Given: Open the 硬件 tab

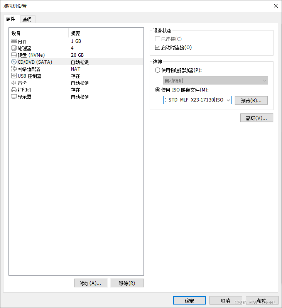Looking at the screenshot, I should [10, 19].
